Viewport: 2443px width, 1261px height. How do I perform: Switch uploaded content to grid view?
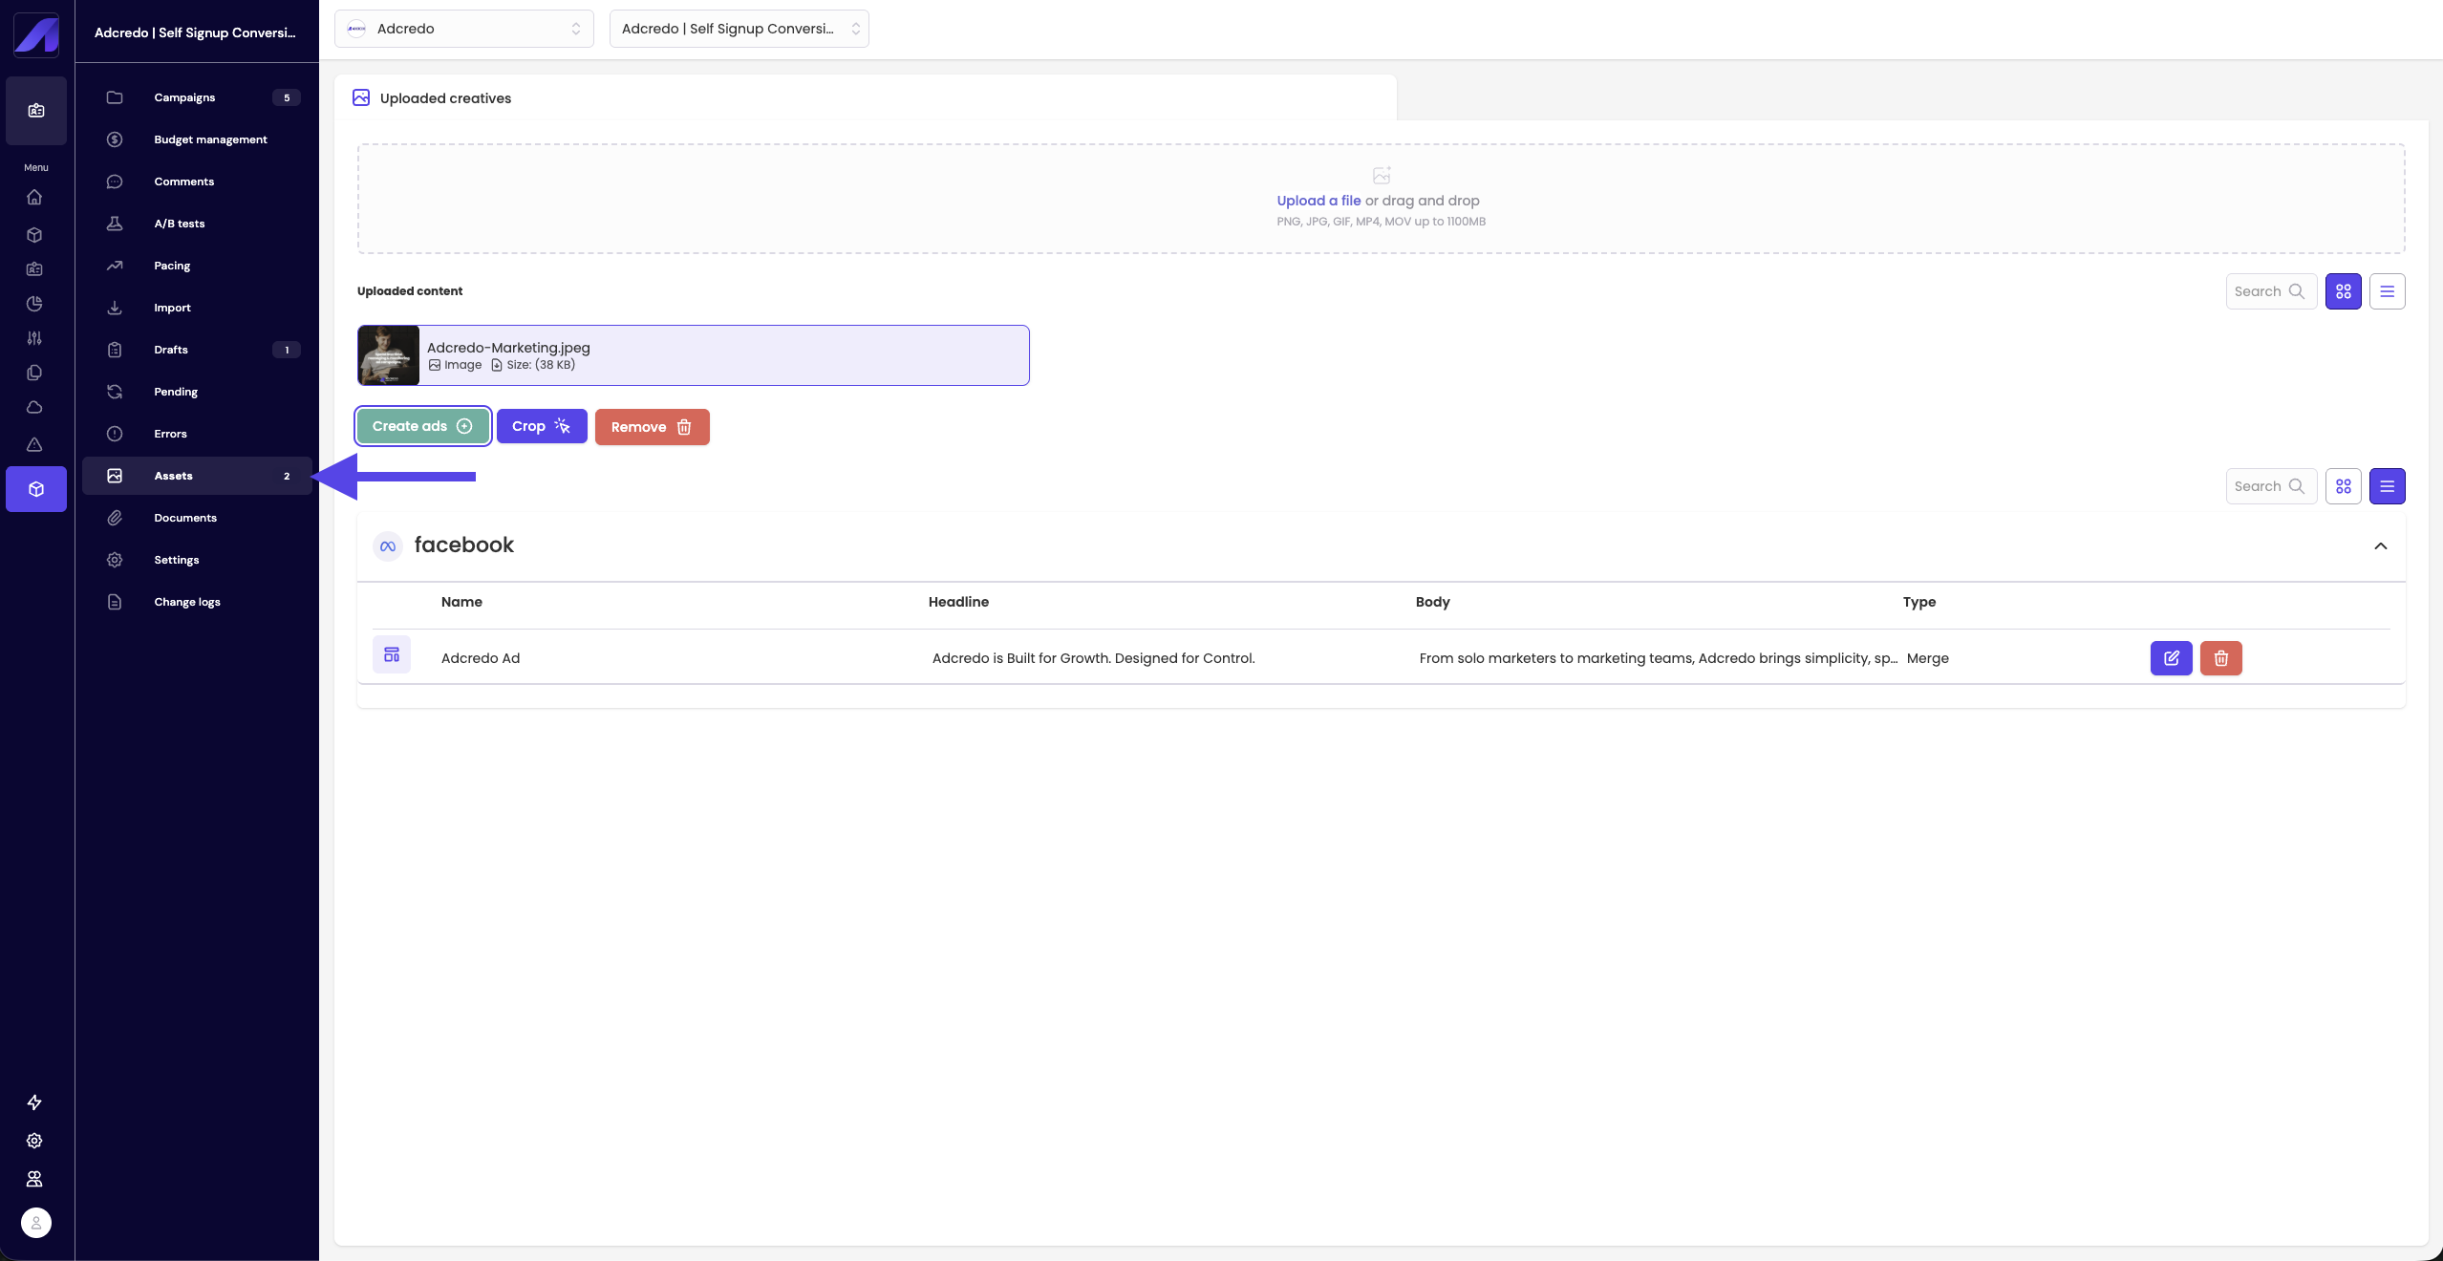[2343, 291]
